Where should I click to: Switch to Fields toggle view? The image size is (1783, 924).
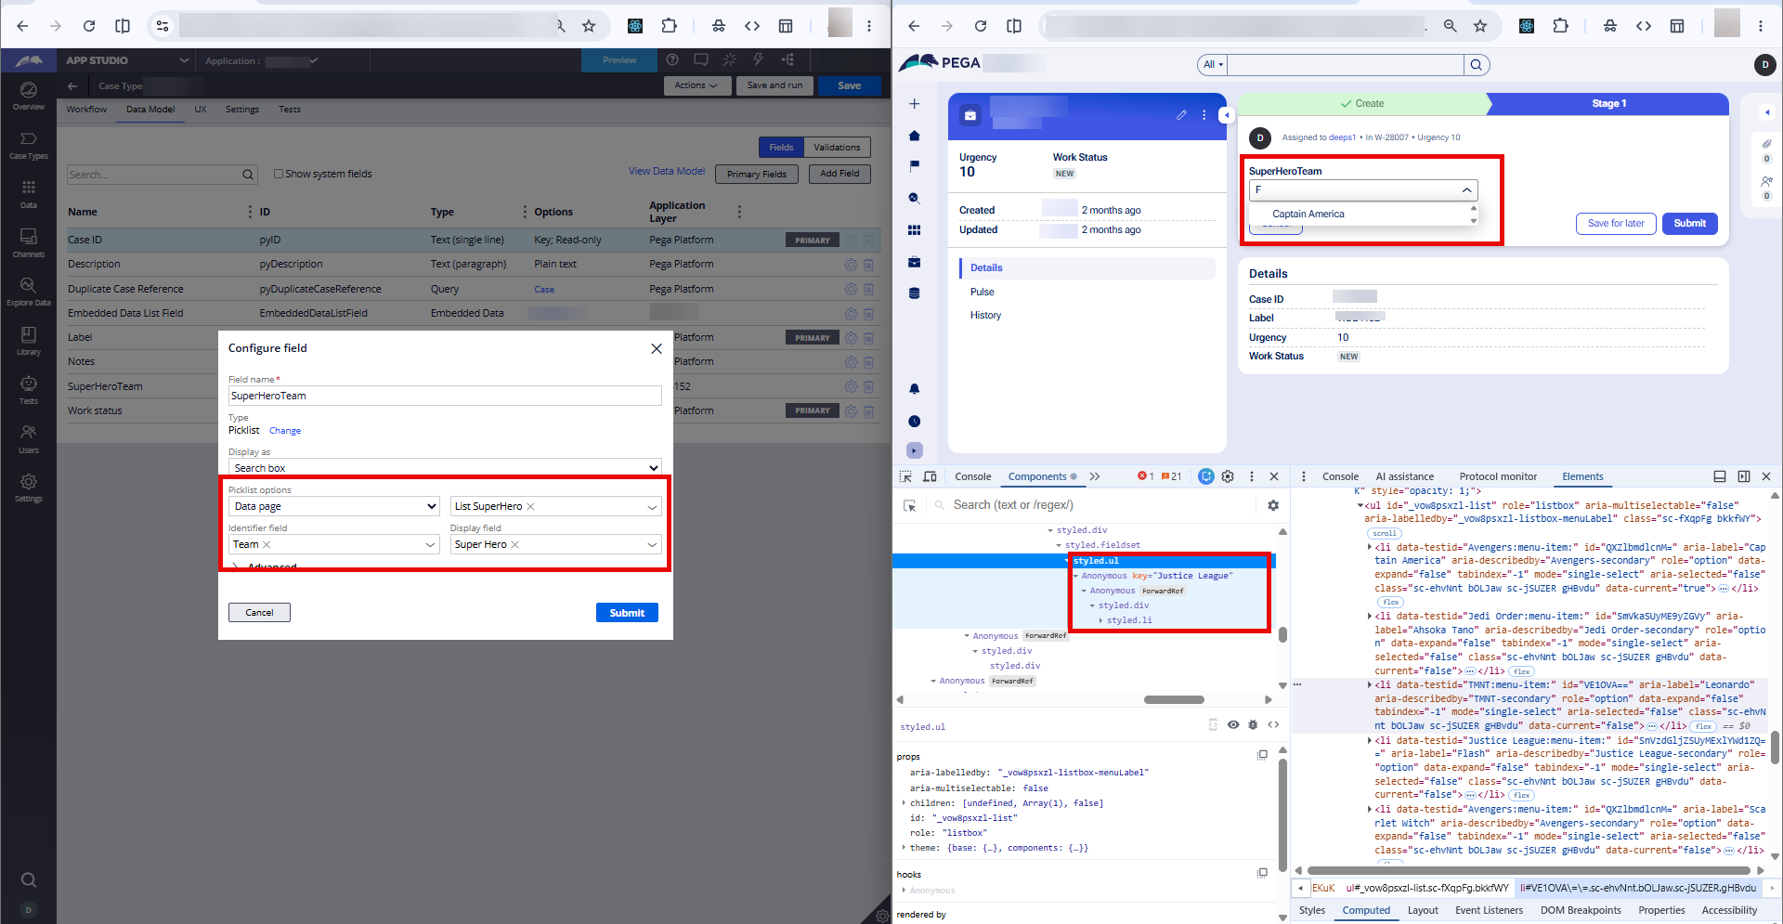(x=781, y=147)
